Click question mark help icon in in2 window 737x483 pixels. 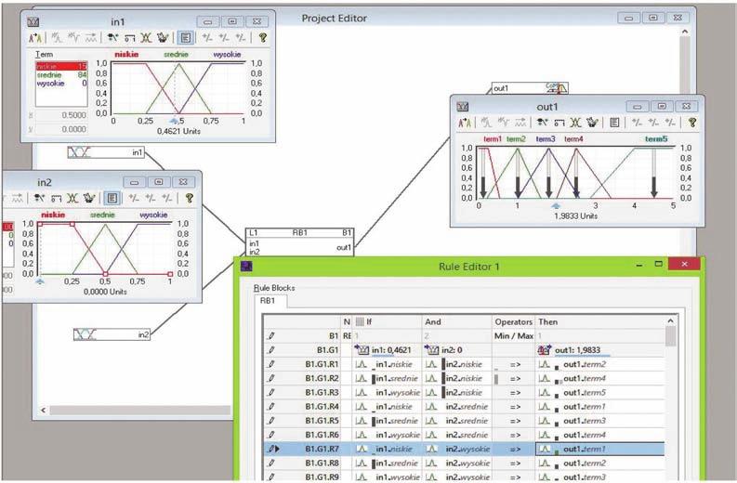189,198
